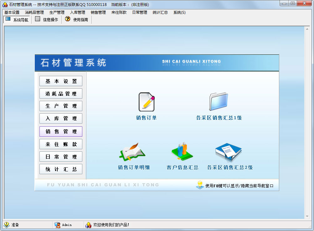Choose 来往账款 from the navigation panel
This screenshot has height=231, width=314.
pyautogui.click(x=61, y=144)
